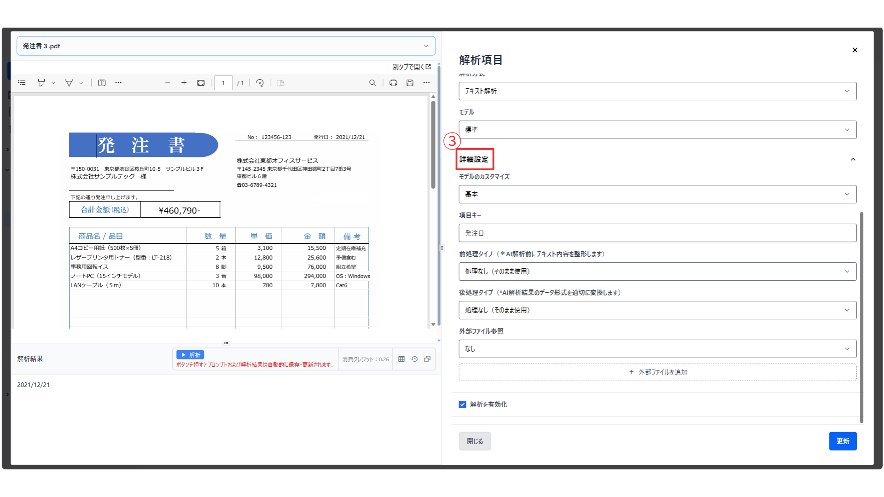Image resolution: width=884 pixels, height=497 pixels.
Task: Select the add text box tool
Action: (102, 83)
